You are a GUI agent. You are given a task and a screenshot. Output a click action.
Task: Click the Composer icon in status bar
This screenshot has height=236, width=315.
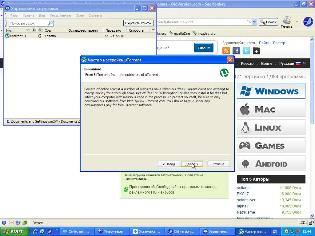[18, 222]
